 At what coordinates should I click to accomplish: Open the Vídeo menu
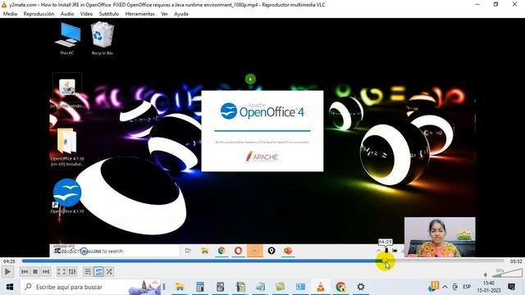(x=86, y=14)
